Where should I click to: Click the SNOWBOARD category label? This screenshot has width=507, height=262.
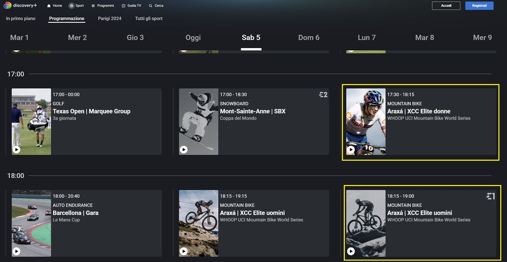[x=234, y=104]
